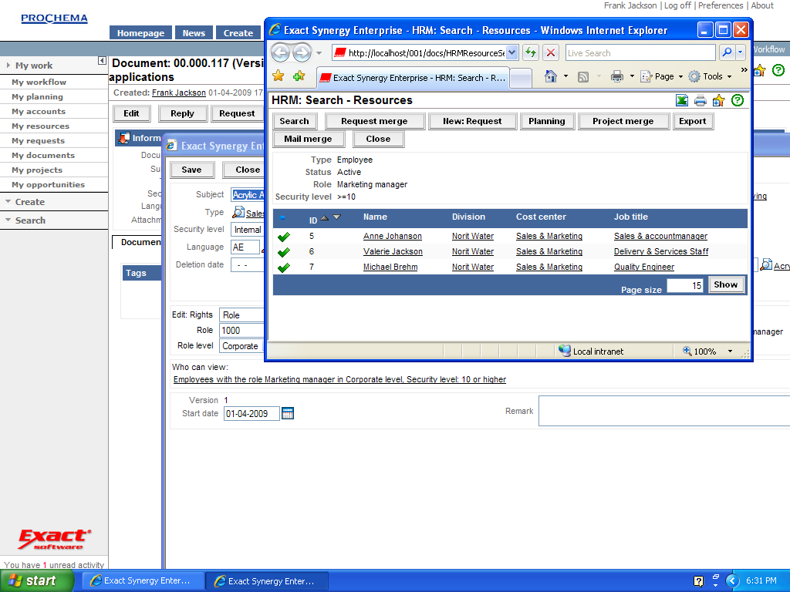790x592 pixels.
Task: Open the IE Favorites Center star
Action: pyautogui.click(x=278, y=76)
